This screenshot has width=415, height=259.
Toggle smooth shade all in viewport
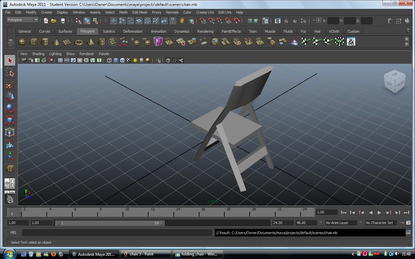[116, 60]
